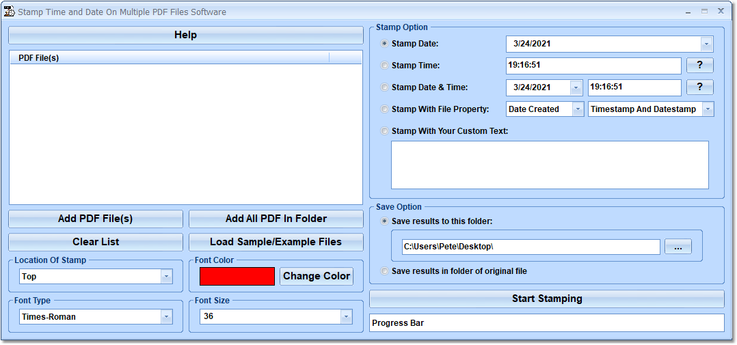Minimize the window
This screenshot has height=345, width=737.
(x=688, y=12)
